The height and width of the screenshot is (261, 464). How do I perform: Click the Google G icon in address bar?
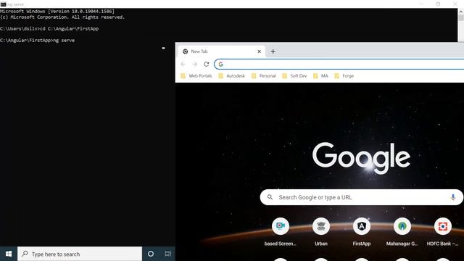pyautogui.click(x=220, y=65)
